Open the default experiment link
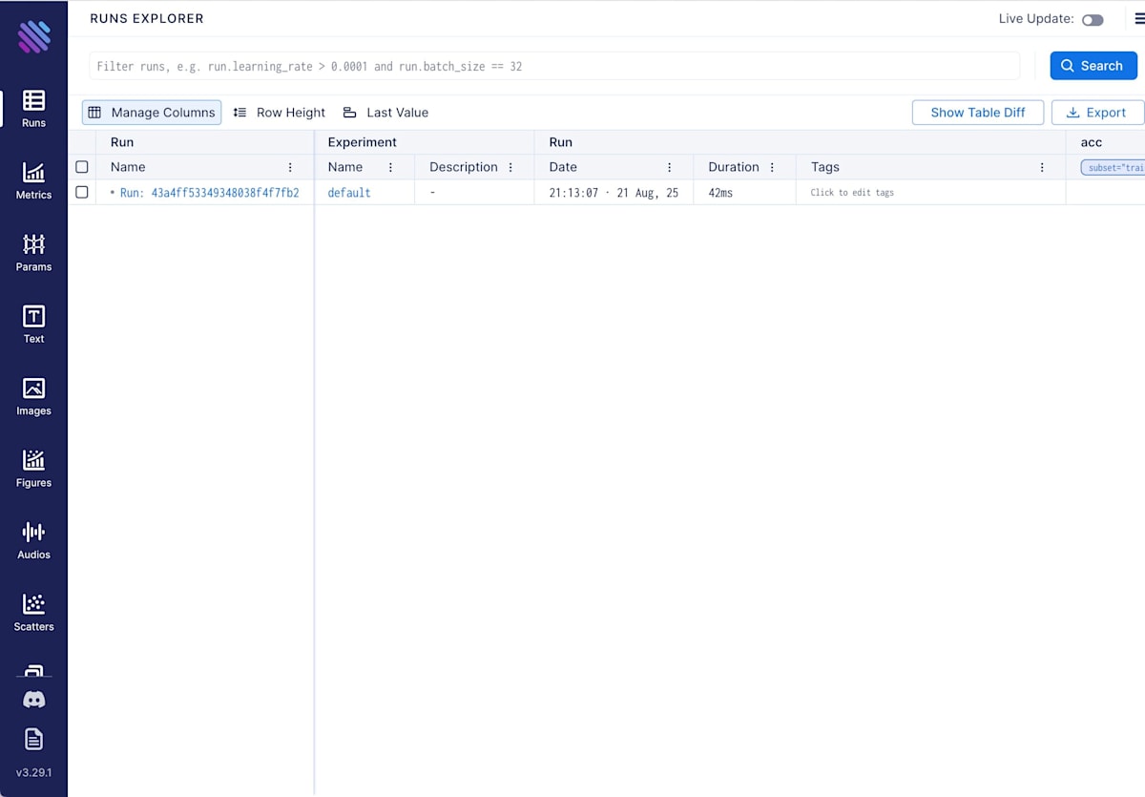The width and height of the screenshot is (1145, 797). [x=349, y=193]
